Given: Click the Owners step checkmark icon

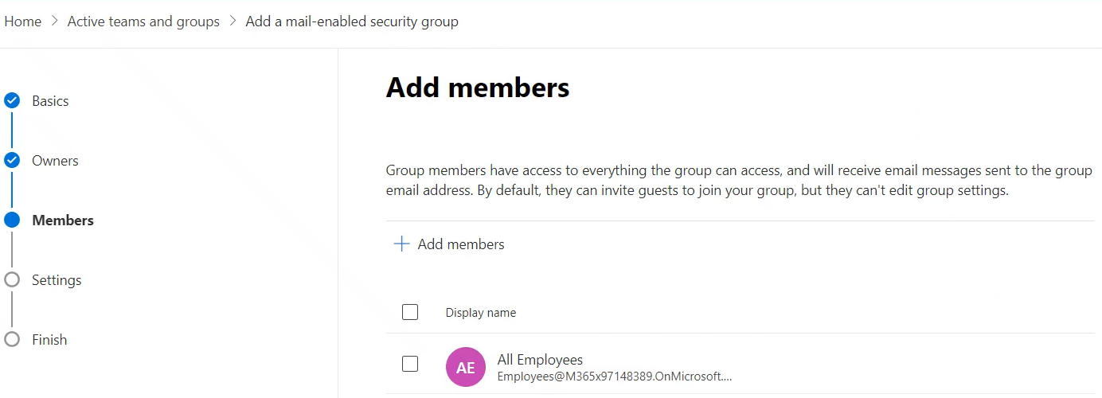Looking at the screenshot, I should [x=12, y=161].
